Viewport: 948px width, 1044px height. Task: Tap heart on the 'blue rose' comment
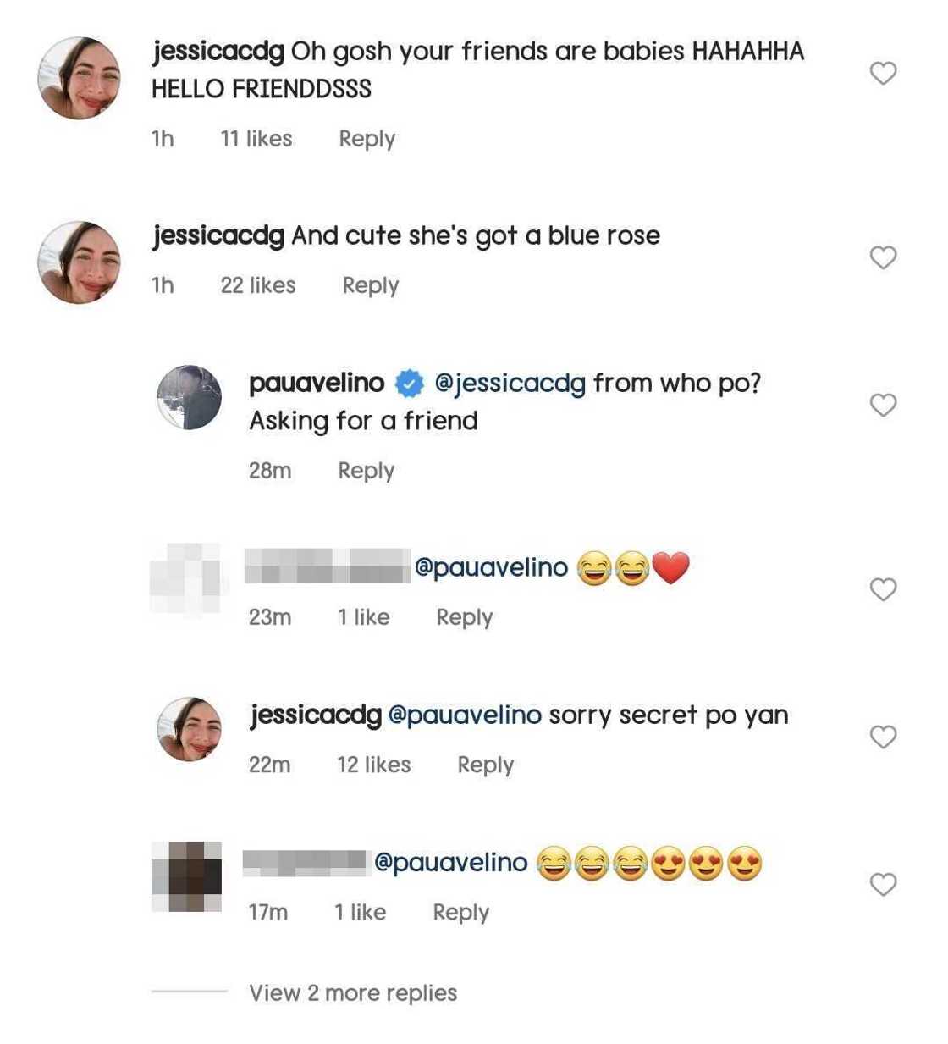[x=883, y=257]
